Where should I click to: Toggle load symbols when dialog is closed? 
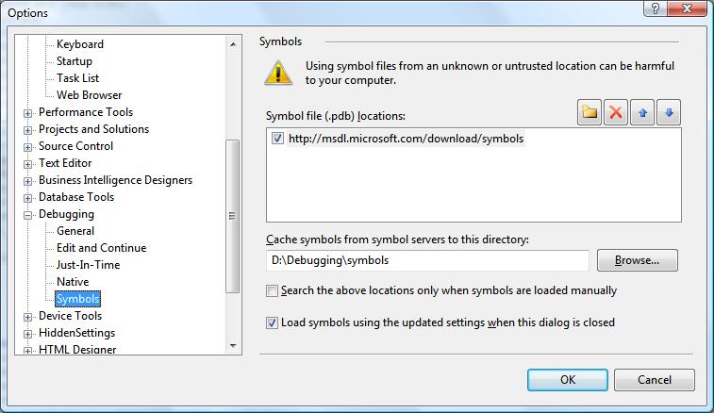coord(272,322)
